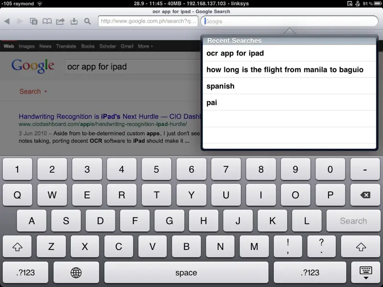
Task: Tap the URL address field
Action: [147, 21]
